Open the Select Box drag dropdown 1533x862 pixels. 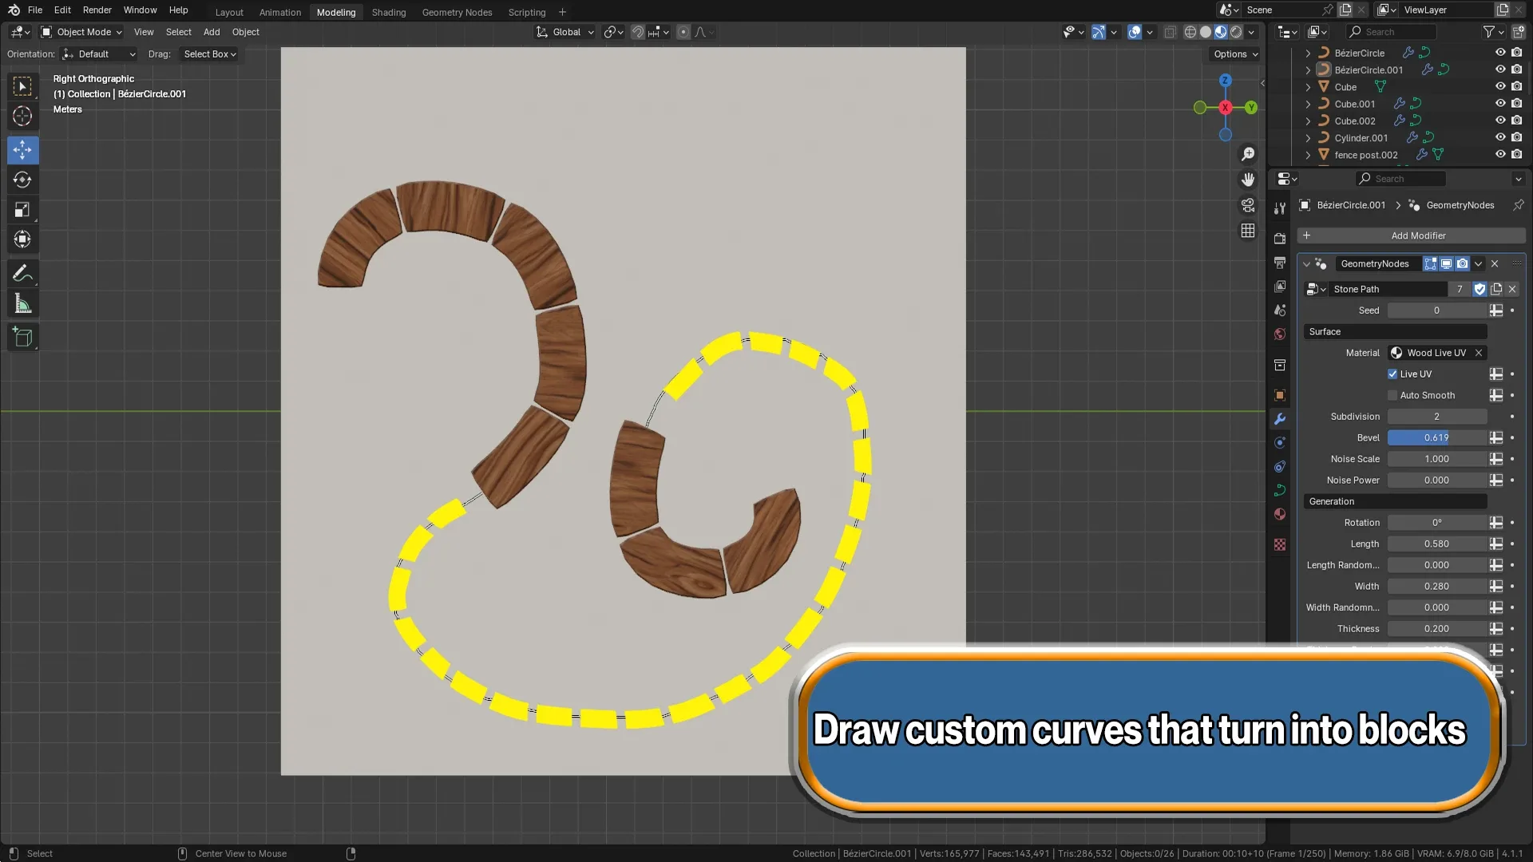209,53
